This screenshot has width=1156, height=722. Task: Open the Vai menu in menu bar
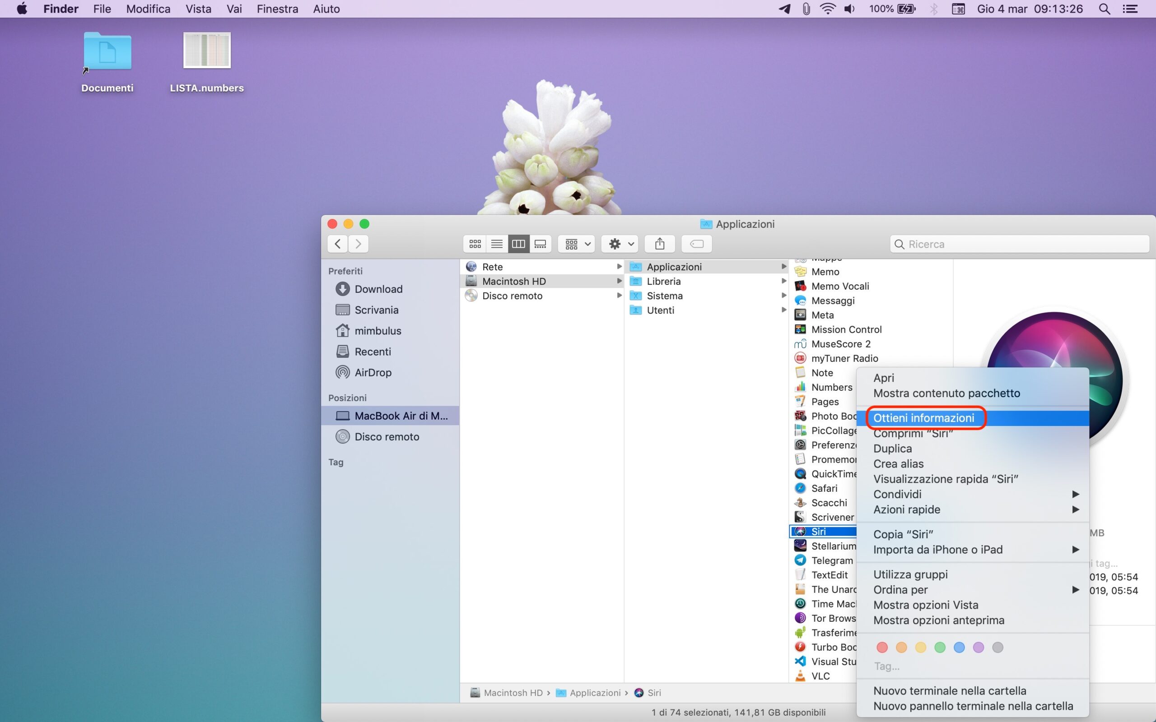(234, 9)
